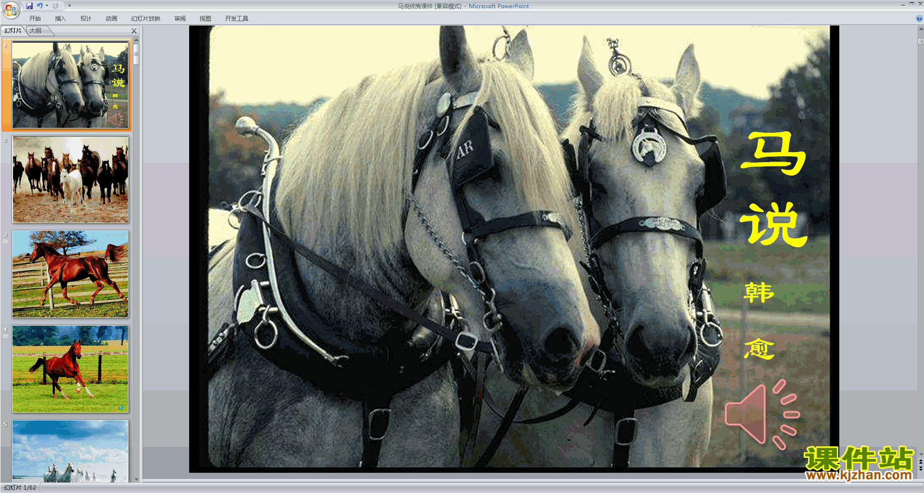
Task: Click the main editor scrollbar down arrow
Action: [x=921, y=454]
